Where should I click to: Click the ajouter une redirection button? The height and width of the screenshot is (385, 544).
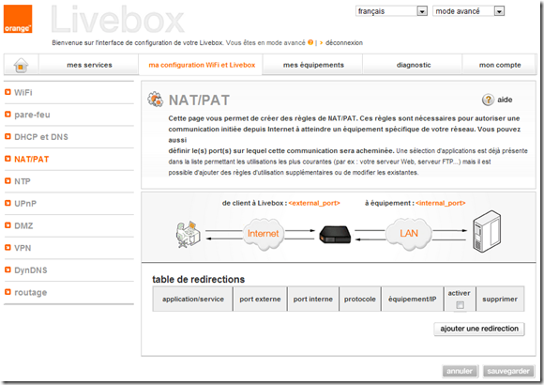[479, 329]
